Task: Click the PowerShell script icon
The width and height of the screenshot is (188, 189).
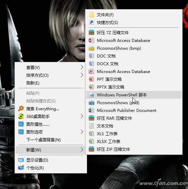Action: (x=91, y=95)
